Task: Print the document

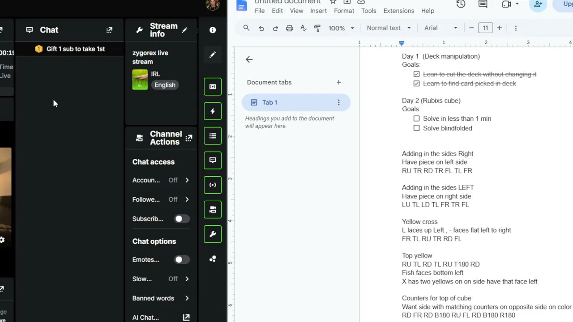Action: pos(290,28)
